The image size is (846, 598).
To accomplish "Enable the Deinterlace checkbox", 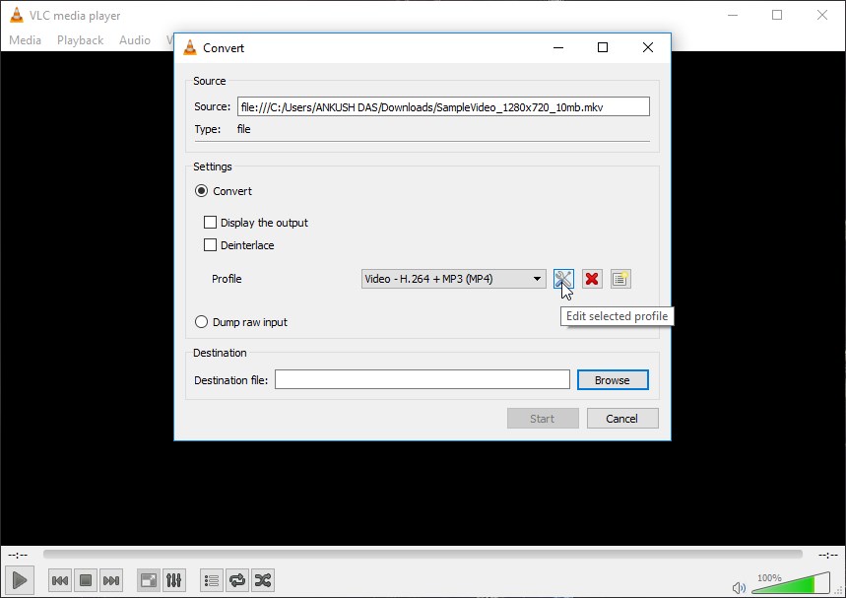I will pyautogui.click(x=210, y=245).
